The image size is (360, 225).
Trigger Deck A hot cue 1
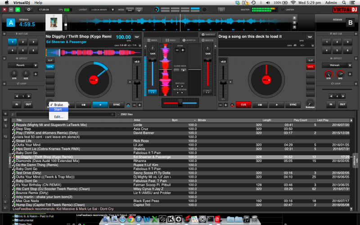pyautogui.click(x=13, y=42)
